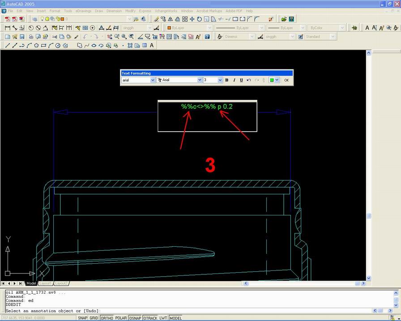This screenshot has width=401, height=321.
Task: Select the Rectangle drawing tool
Action: 44,45
